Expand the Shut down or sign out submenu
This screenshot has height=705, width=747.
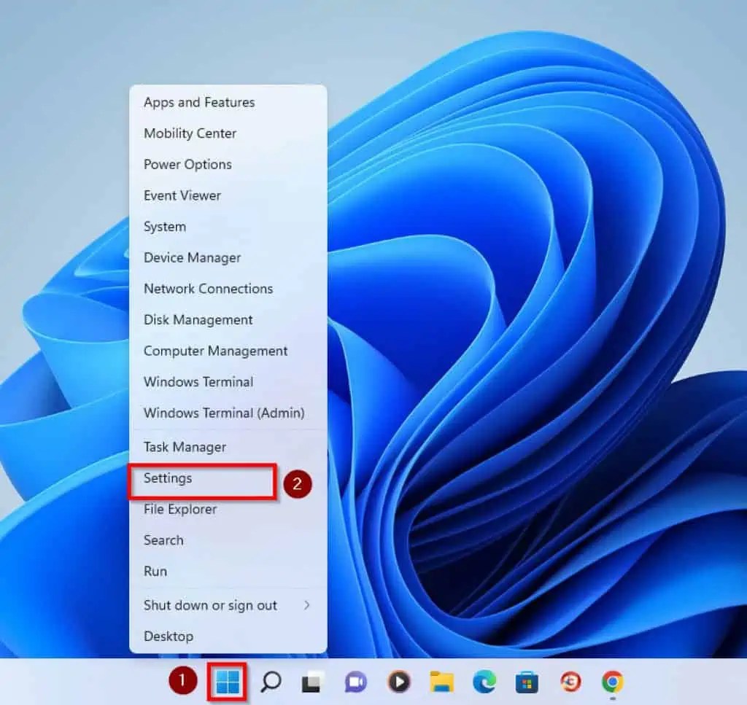(209, 605)
